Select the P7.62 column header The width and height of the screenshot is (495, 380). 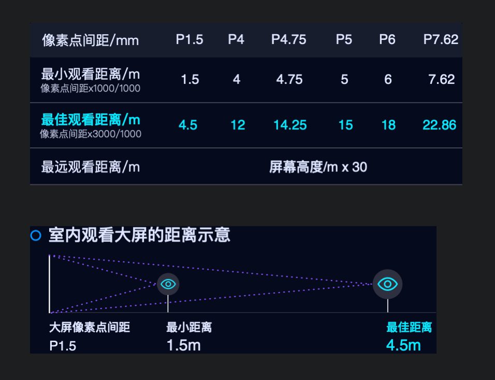pyautogui.click(x=441, y=39)
